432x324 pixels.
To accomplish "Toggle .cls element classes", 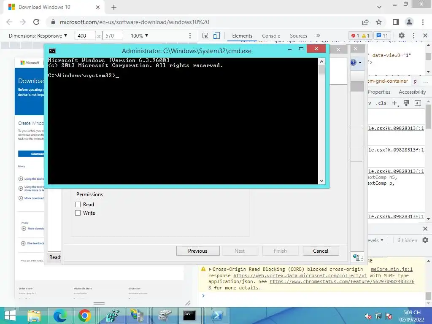I will (x=381, y=103).
